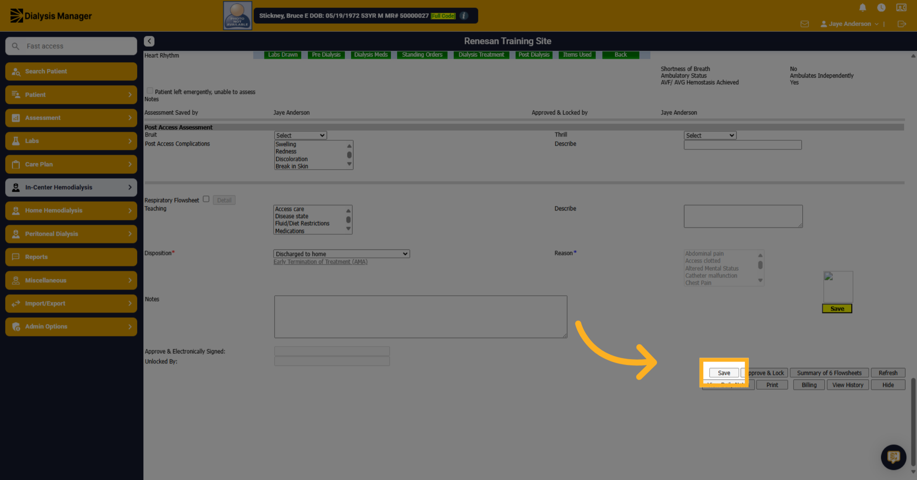Expand the In-Center Hemodialysis menu
The width and height of the screenshot is (917, 480).
pos(71,187)
